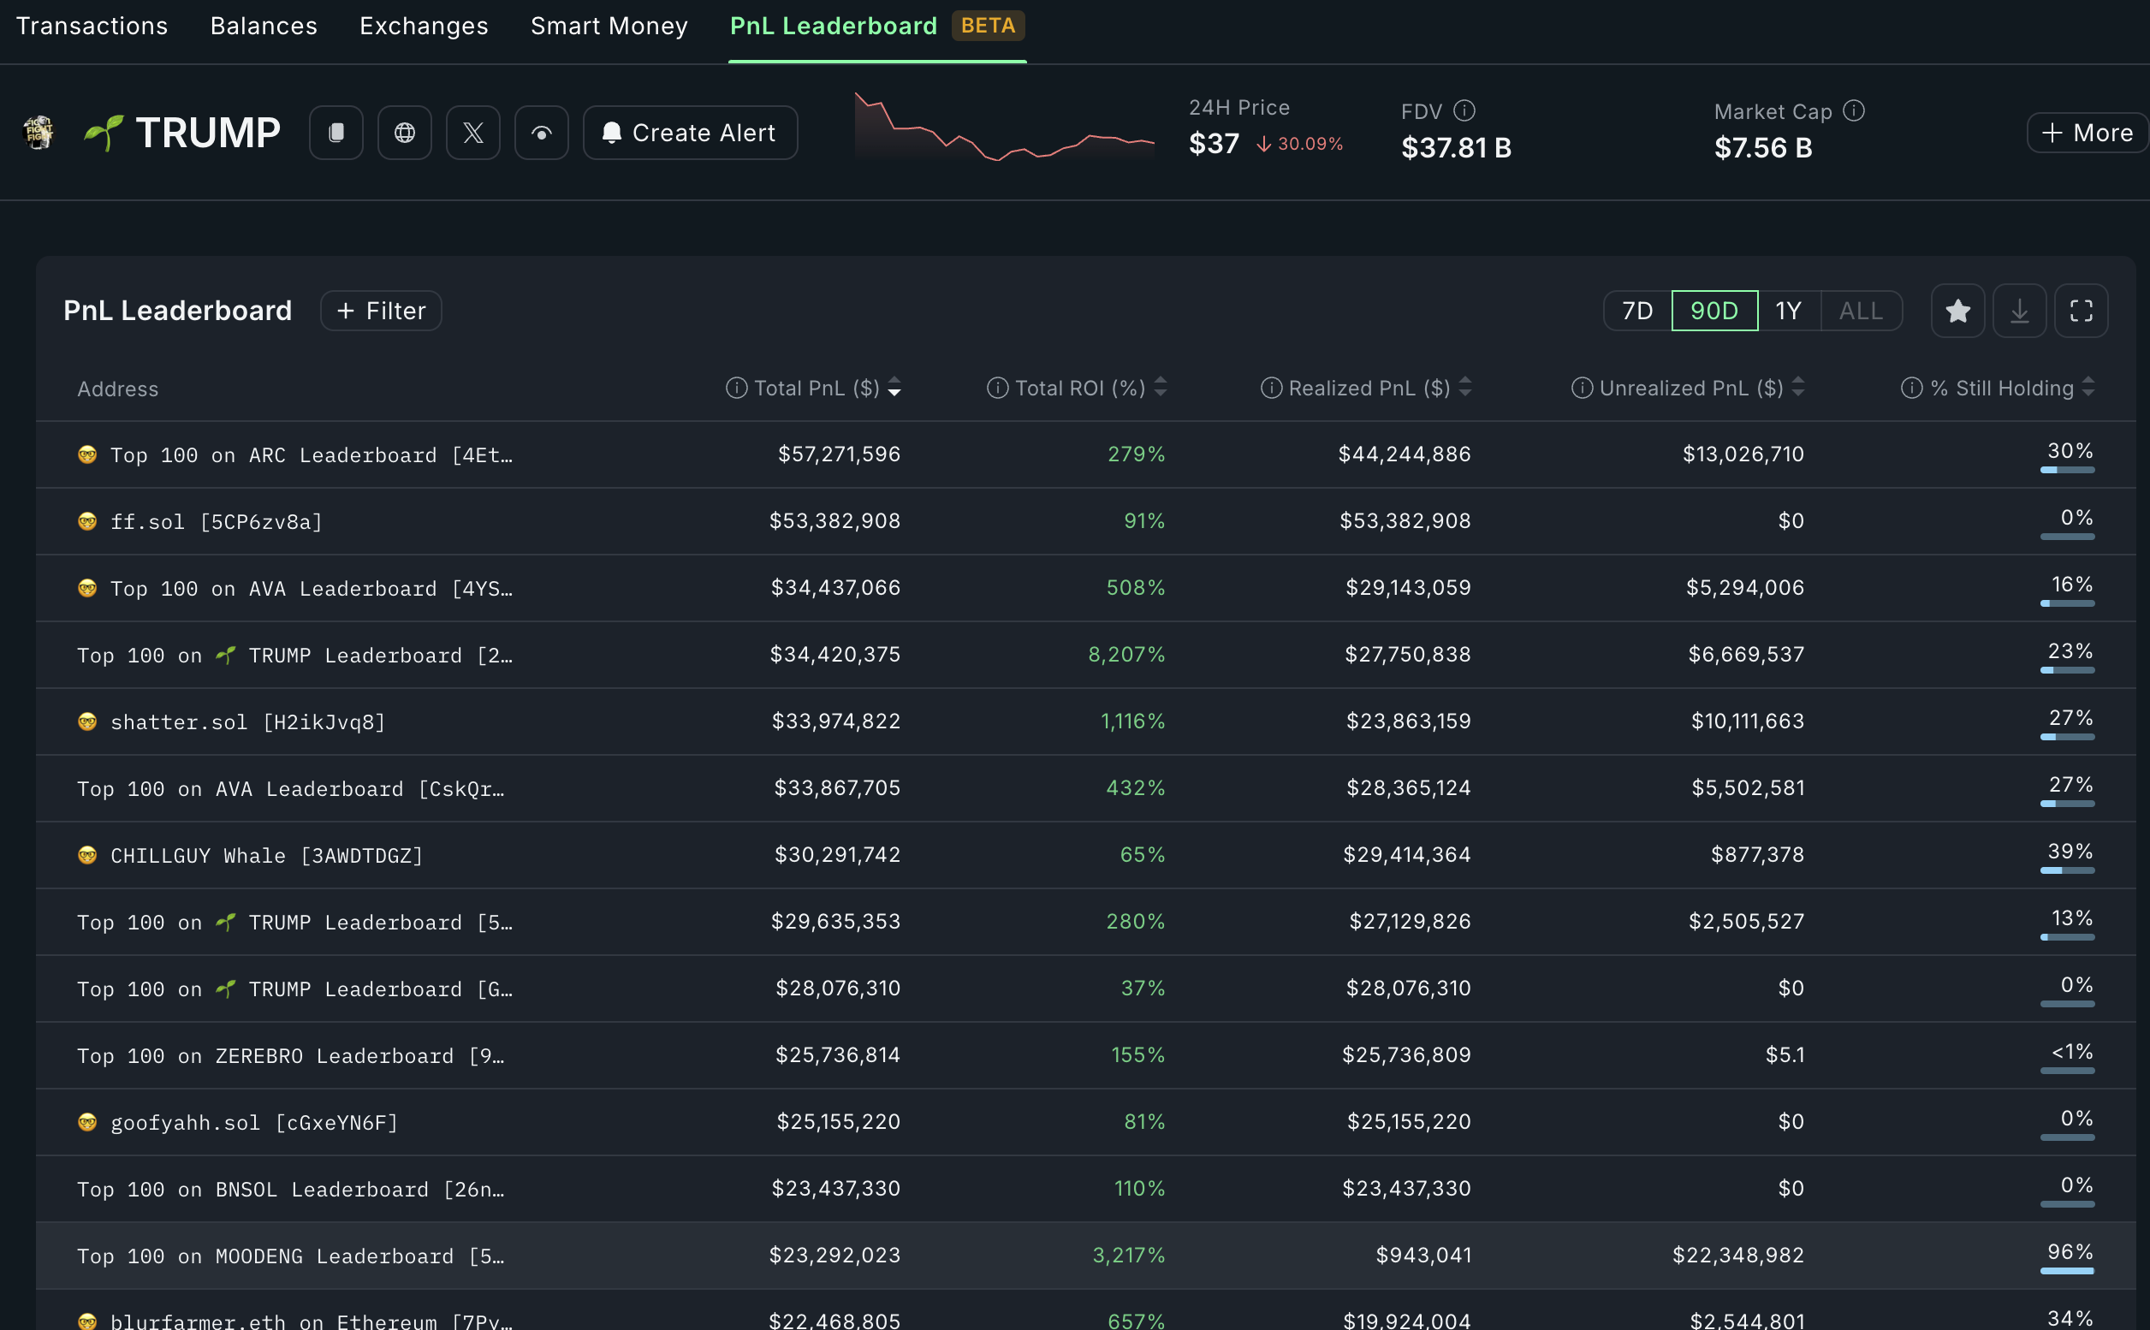Open the TRUMP X (Twitter) profile
The width and height of the screenshot is (2150, 1330).
tap(473, 133)
